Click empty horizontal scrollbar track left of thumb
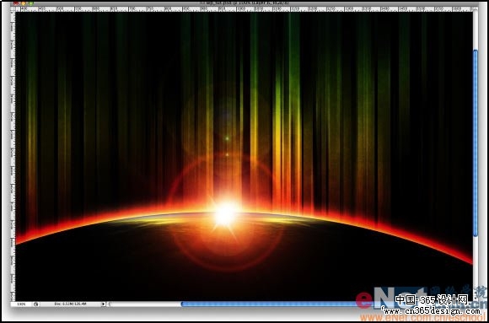 pos(145,304)
